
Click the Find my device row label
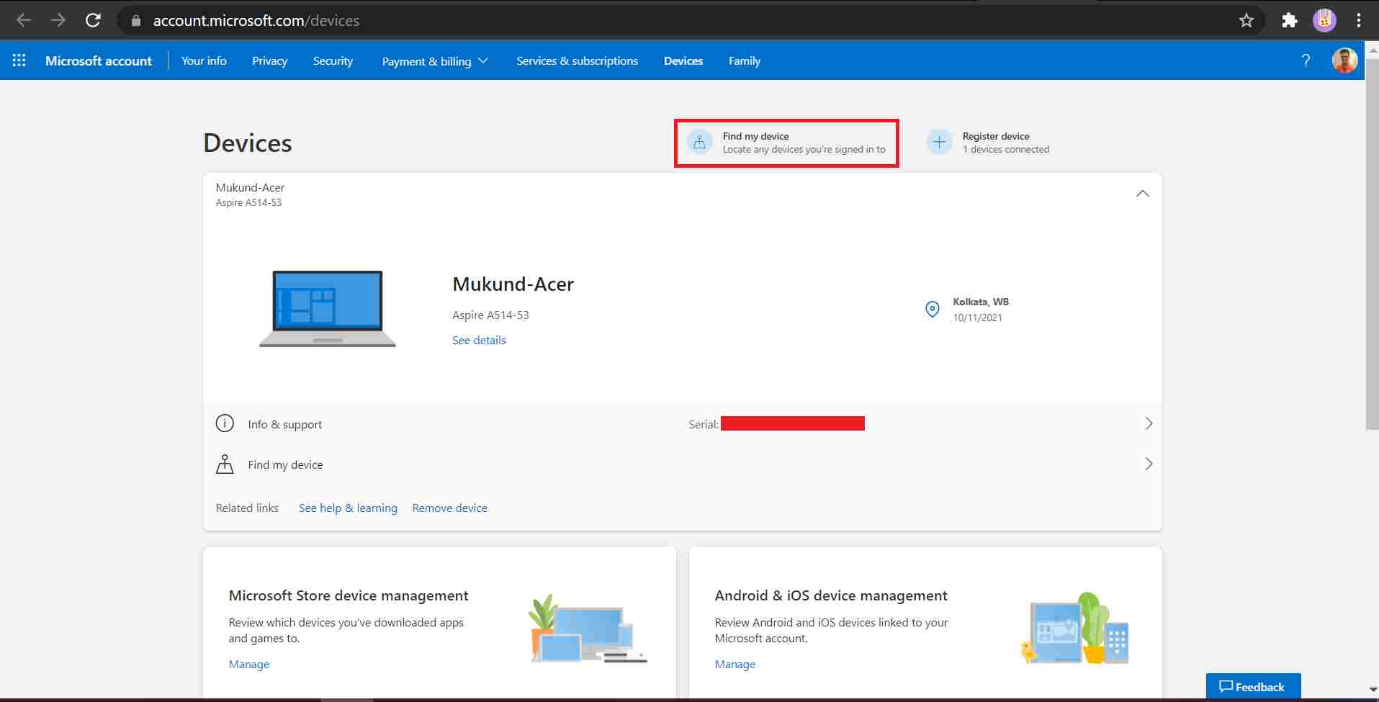click(285, 464)
